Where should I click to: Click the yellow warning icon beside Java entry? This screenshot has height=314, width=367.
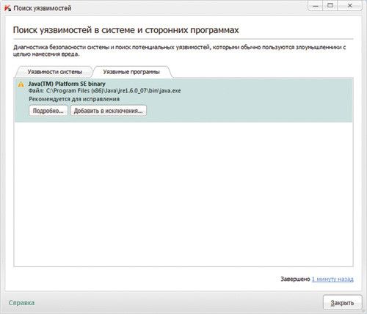(21, 84)
